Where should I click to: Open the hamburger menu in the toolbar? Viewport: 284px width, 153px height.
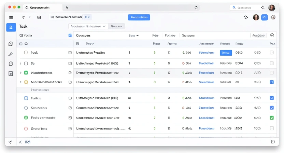(11, 17)
